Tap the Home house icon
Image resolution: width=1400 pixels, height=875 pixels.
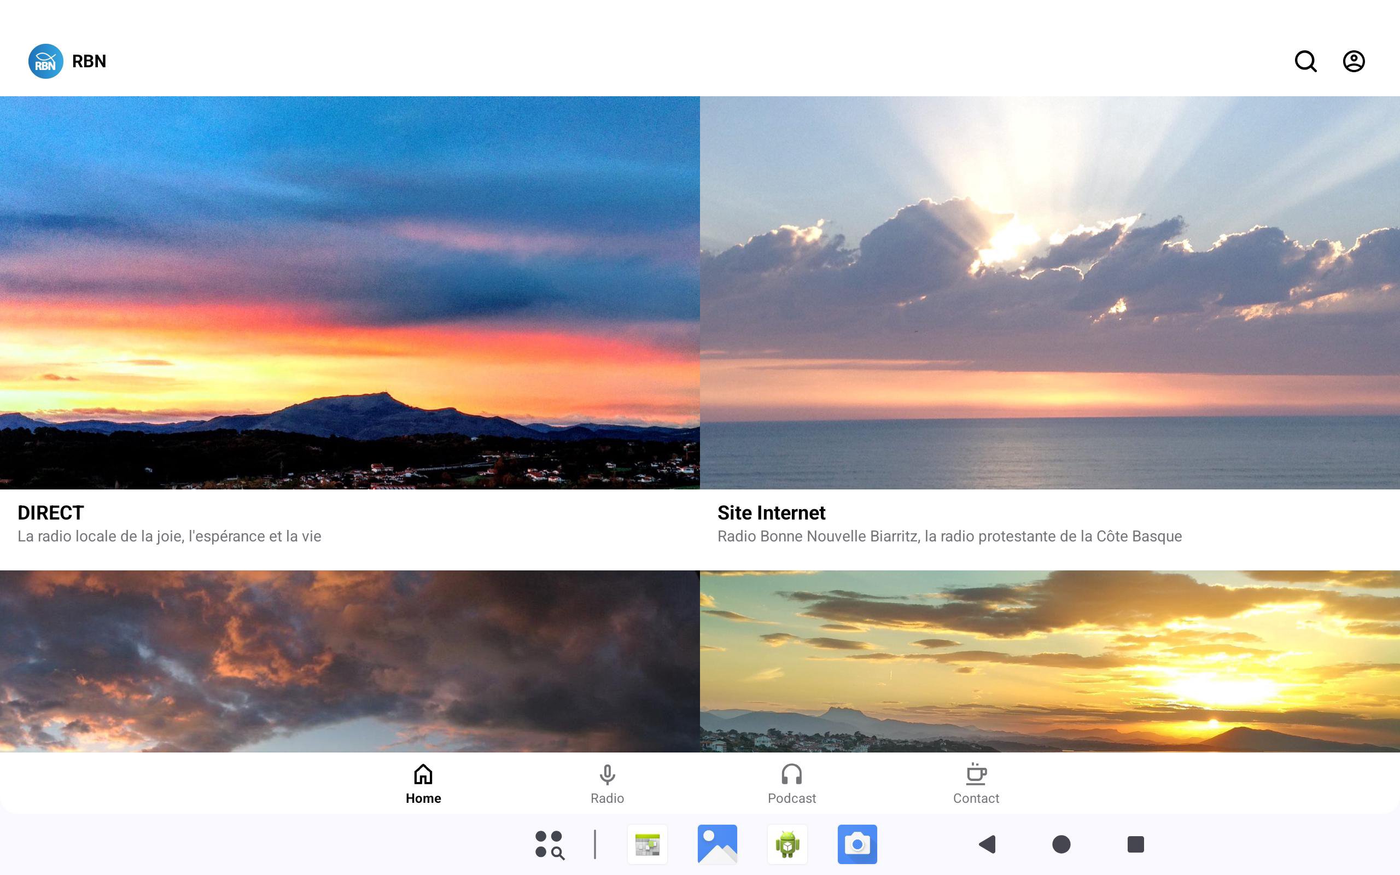pos(423,774)
